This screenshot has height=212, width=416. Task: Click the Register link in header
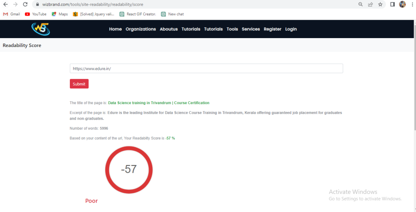point(272,29)
